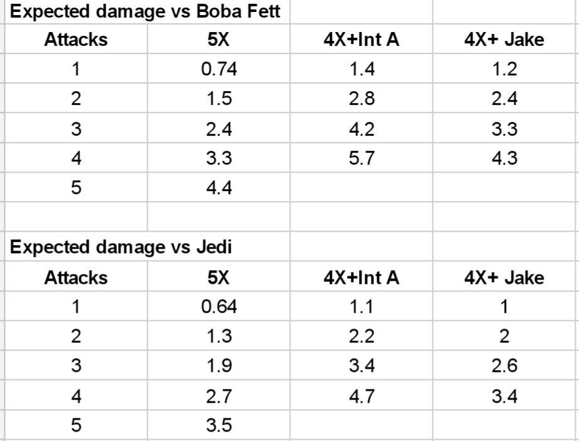
Task: Select the cell with value 5.7
Action: pyautogui.click(x=361, y=158)
